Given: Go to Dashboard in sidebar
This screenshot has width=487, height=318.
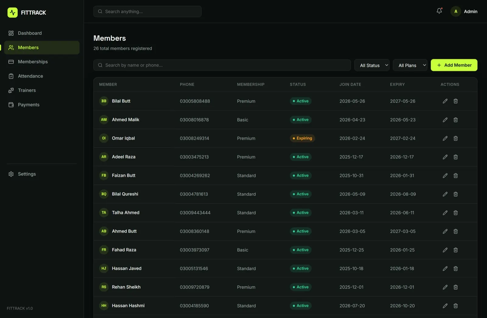Looking at the screenshot, I should 42,33.
